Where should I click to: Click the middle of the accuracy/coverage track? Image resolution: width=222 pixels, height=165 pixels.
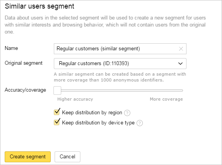click(118, 90)
